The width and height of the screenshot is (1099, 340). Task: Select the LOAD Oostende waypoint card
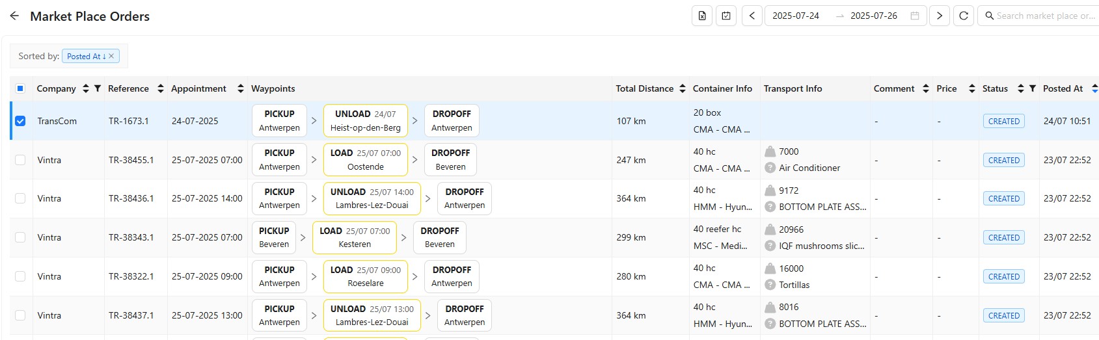tap(366, 160)
